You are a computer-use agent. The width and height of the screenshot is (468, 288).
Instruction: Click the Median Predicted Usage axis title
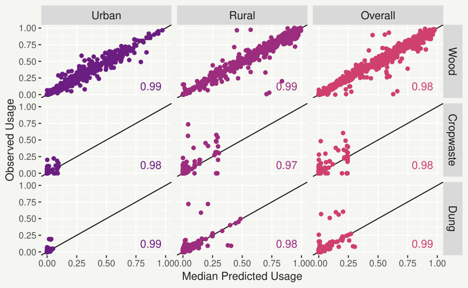coord(242,276)
